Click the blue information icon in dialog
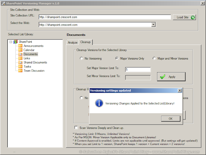Viewport: 206px width, 155px height. (x=99, y=103)
